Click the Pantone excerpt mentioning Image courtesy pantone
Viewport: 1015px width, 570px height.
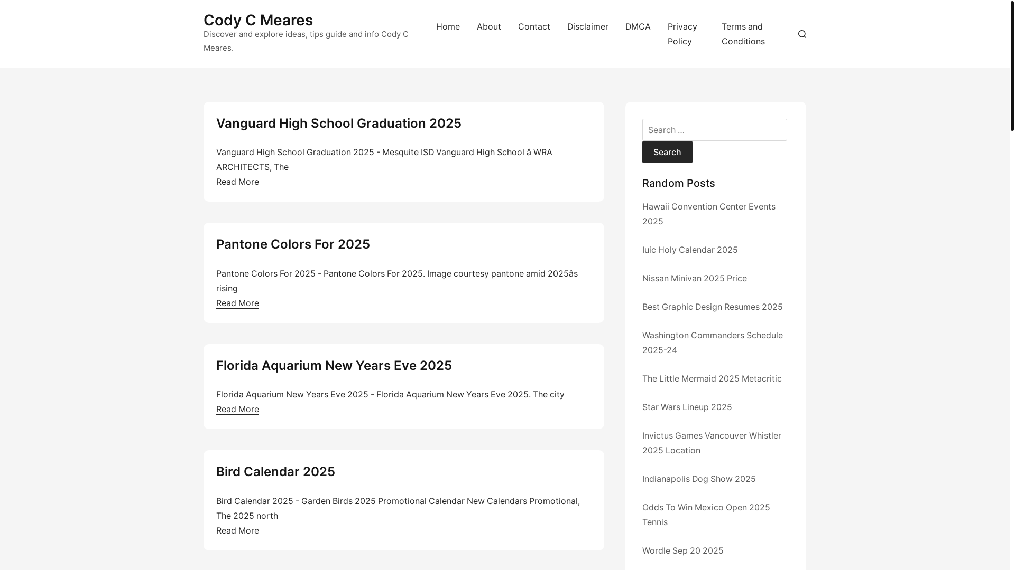tap(396, 281)
